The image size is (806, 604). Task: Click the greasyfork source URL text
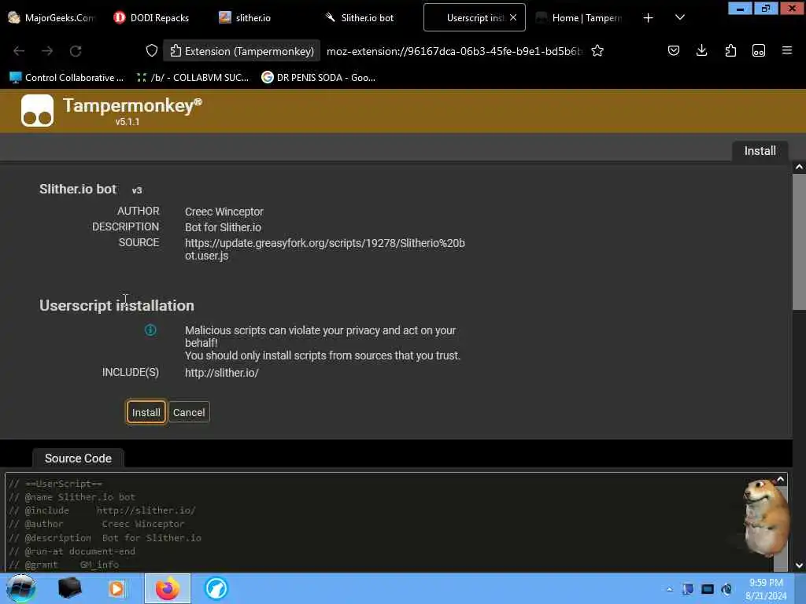pyautogui.click(x=325, y=249)
